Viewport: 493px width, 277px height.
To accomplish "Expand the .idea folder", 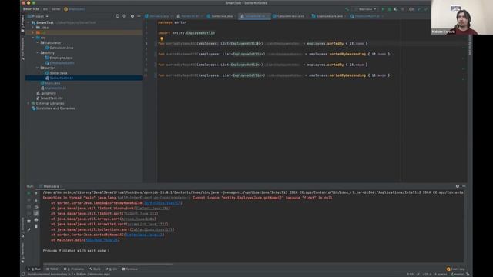I will [33, 28].
